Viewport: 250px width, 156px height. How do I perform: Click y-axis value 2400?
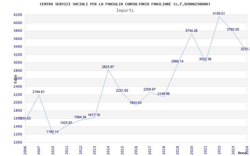pos(18,87)
